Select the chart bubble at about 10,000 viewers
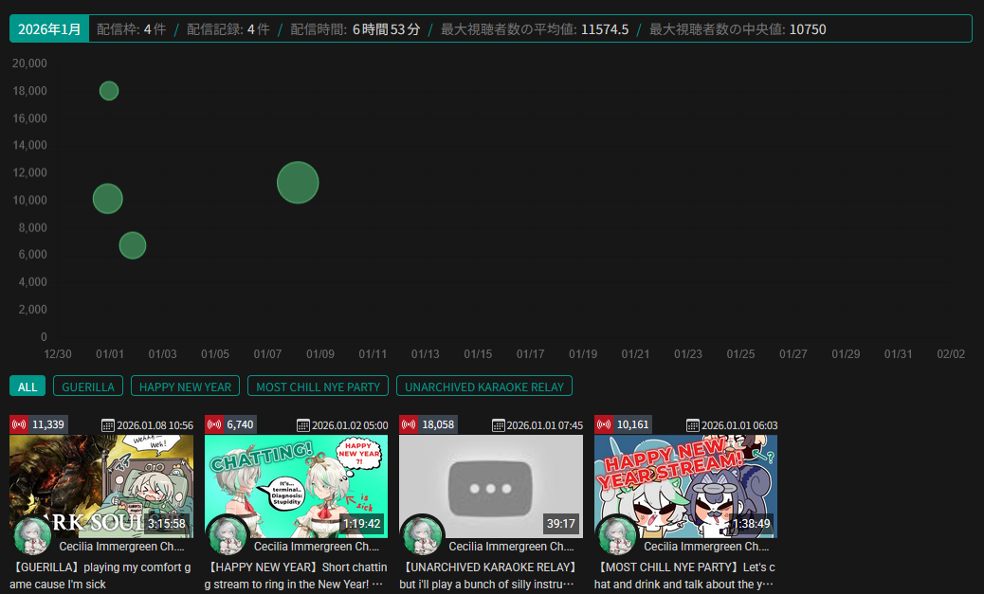Screen dimensions: 984x594 tap(107, 199)
